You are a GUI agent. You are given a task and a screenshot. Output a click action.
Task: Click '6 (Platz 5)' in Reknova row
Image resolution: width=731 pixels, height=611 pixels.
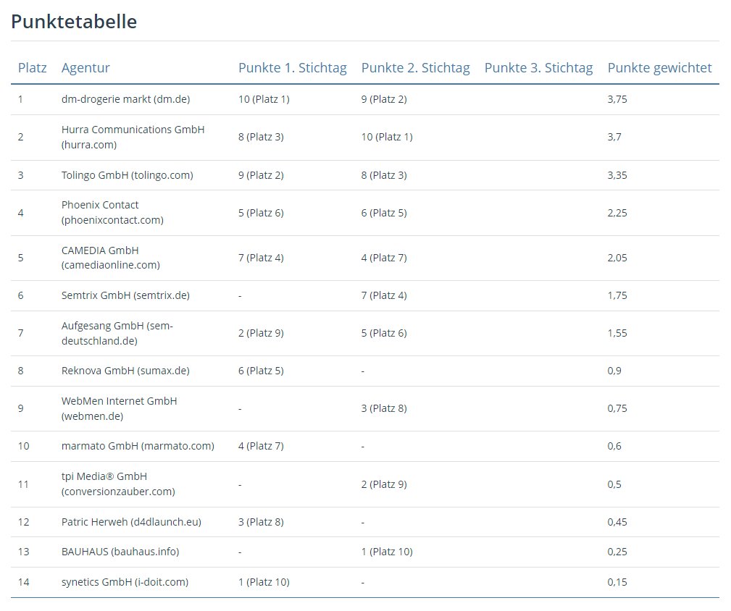pos(261,371)
